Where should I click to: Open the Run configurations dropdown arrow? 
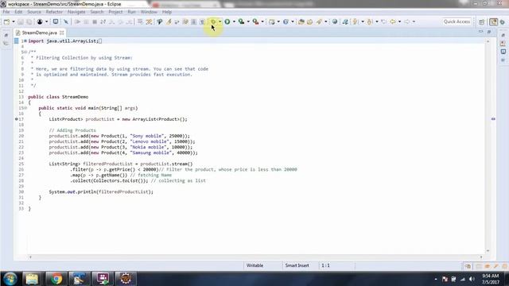point(234,21)
